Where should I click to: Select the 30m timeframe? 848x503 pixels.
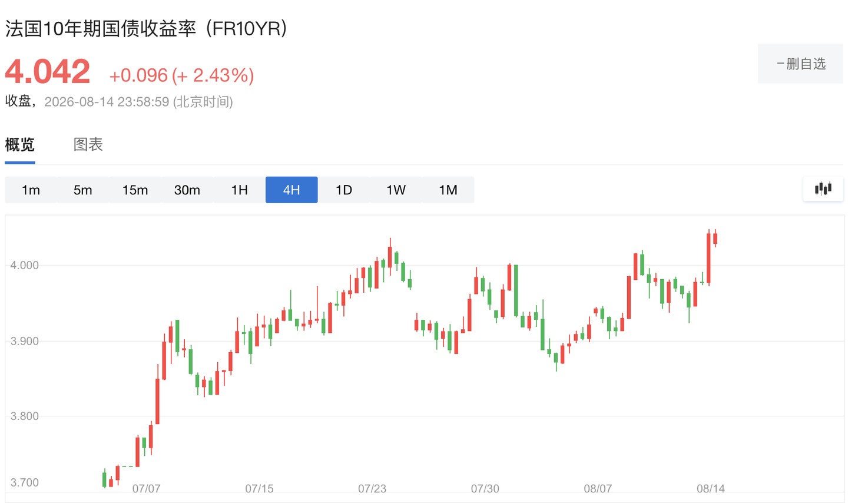[x=187, y=190]
